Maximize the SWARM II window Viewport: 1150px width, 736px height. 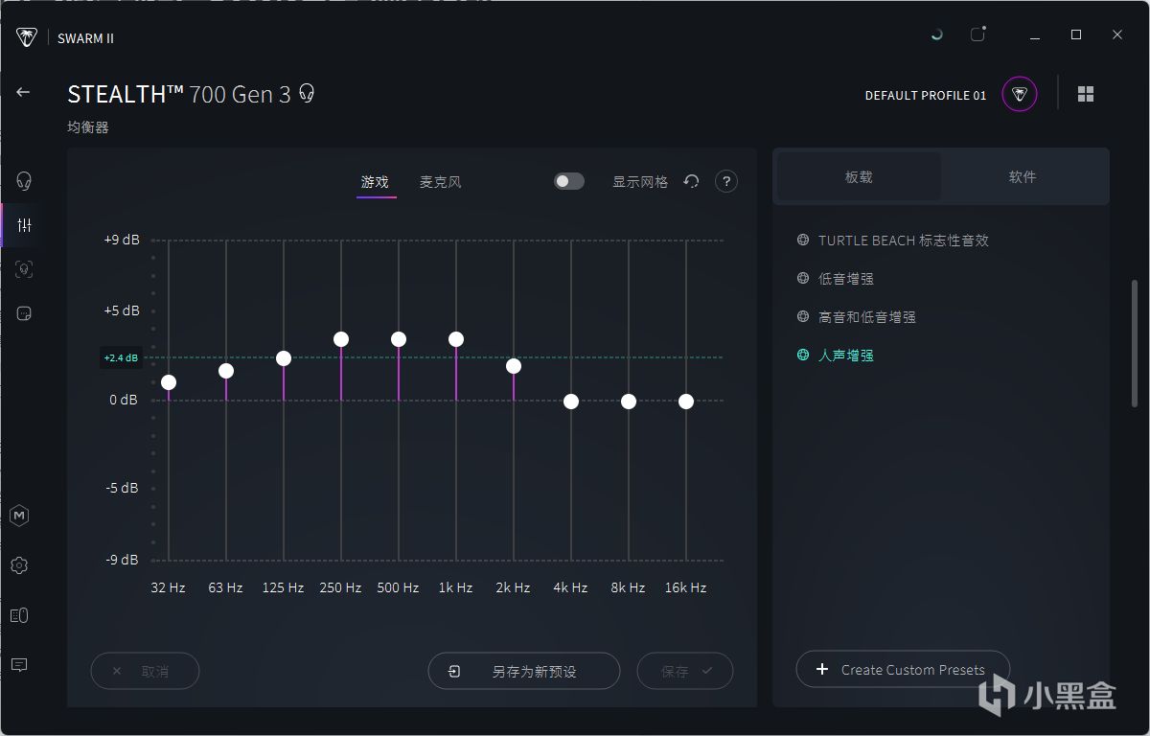(1076, 34)
